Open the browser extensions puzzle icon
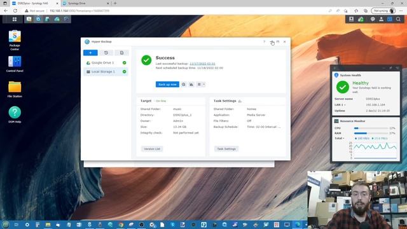 [356, 11]
